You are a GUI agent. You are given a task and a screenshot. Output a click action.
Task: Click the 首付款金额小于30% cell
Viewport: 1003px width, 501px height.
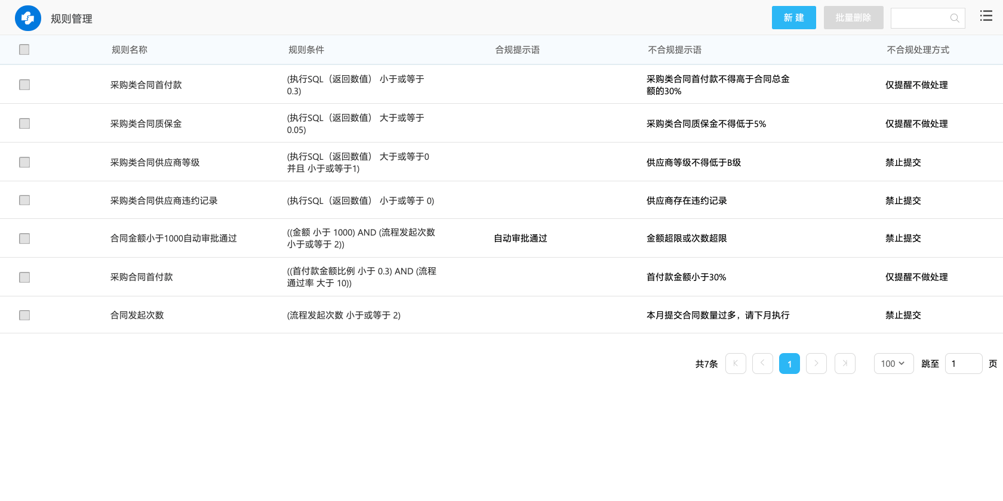coord(687,277)
